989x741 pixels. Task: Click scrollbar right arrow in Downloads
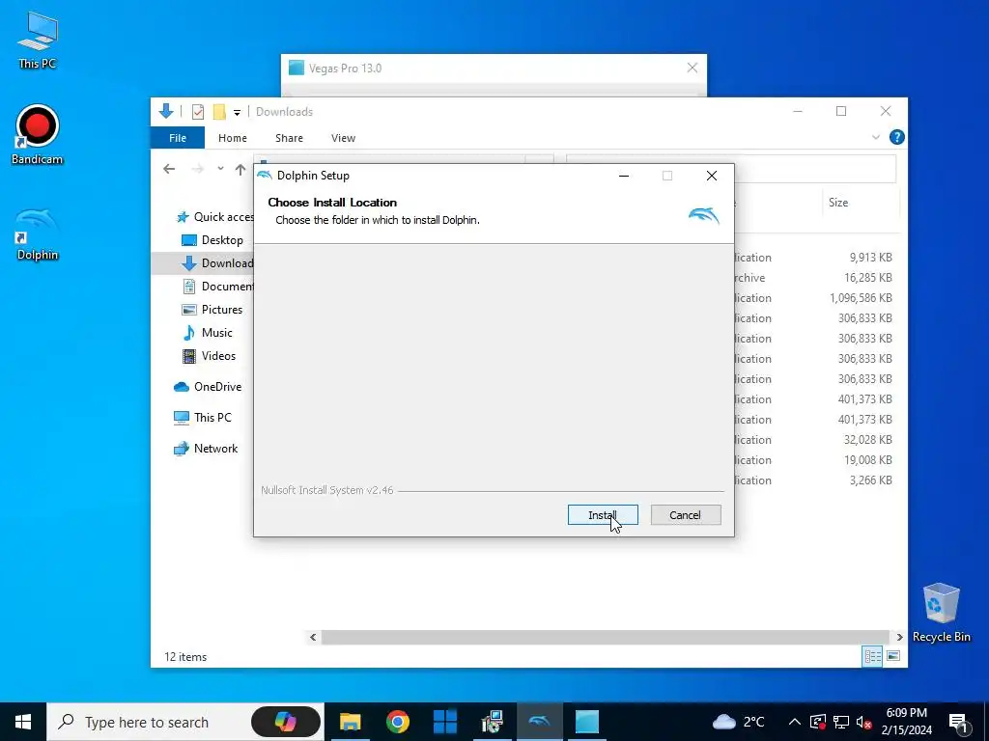899,637
